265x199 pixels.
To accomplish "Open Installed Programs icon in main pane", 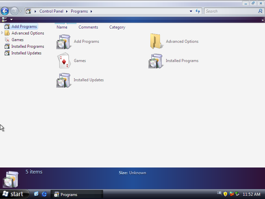I will [155, 61].
